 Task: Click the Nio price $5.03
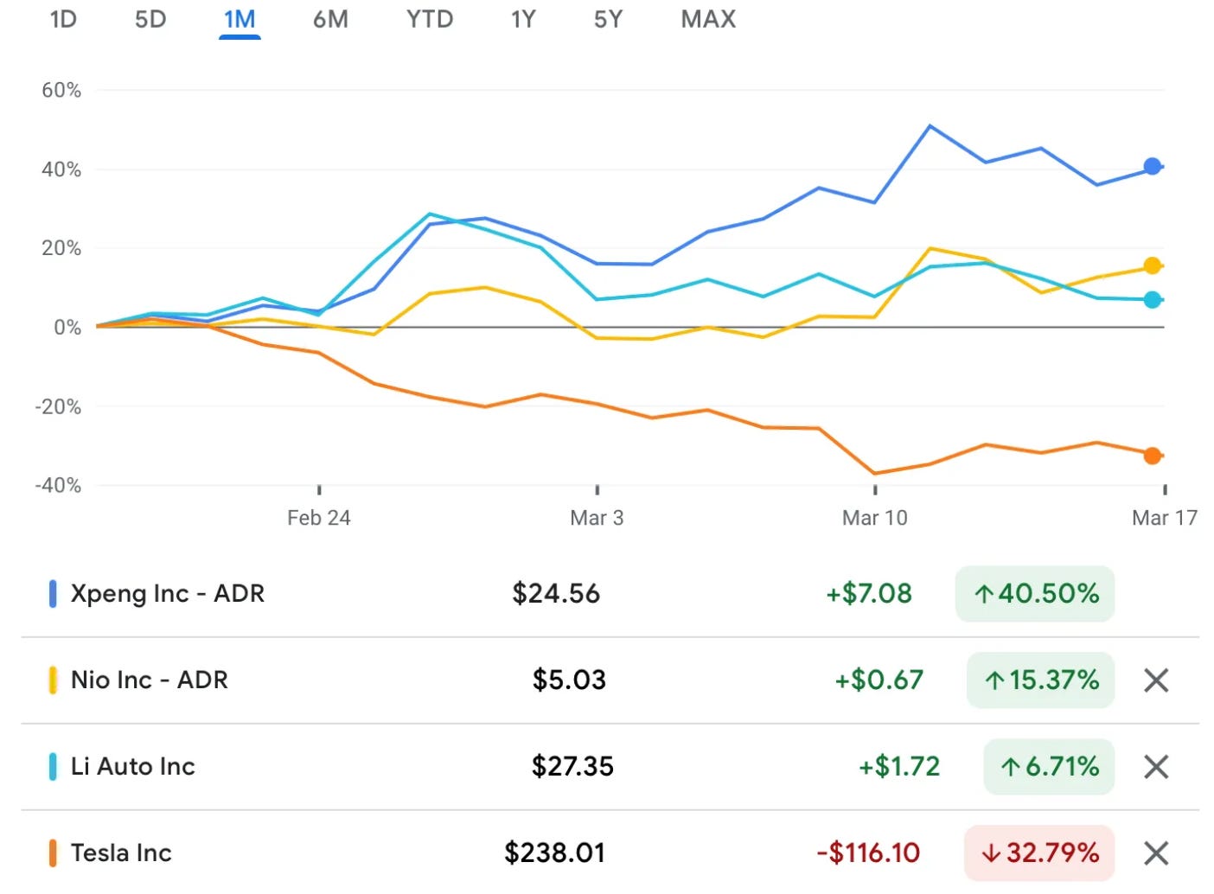pyautogui.click(x=569, y=680)
